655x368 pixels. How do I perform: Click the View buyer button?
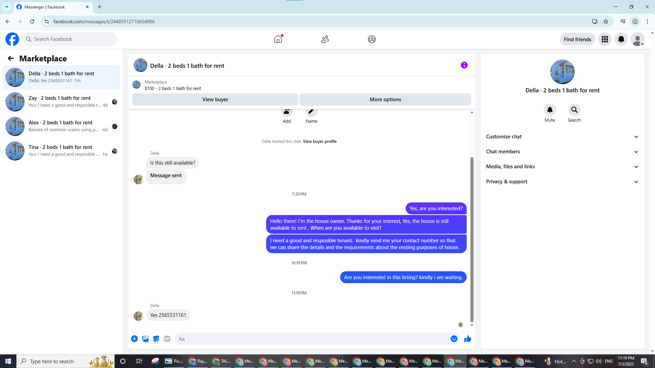(215, 99)
